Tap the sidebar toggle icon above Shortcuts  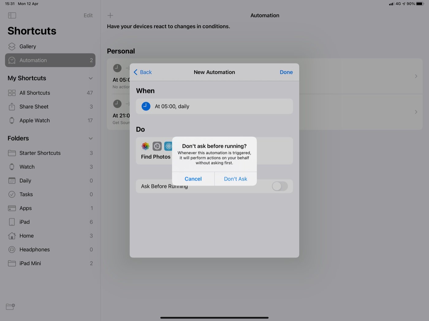click(x=12, y=15)
